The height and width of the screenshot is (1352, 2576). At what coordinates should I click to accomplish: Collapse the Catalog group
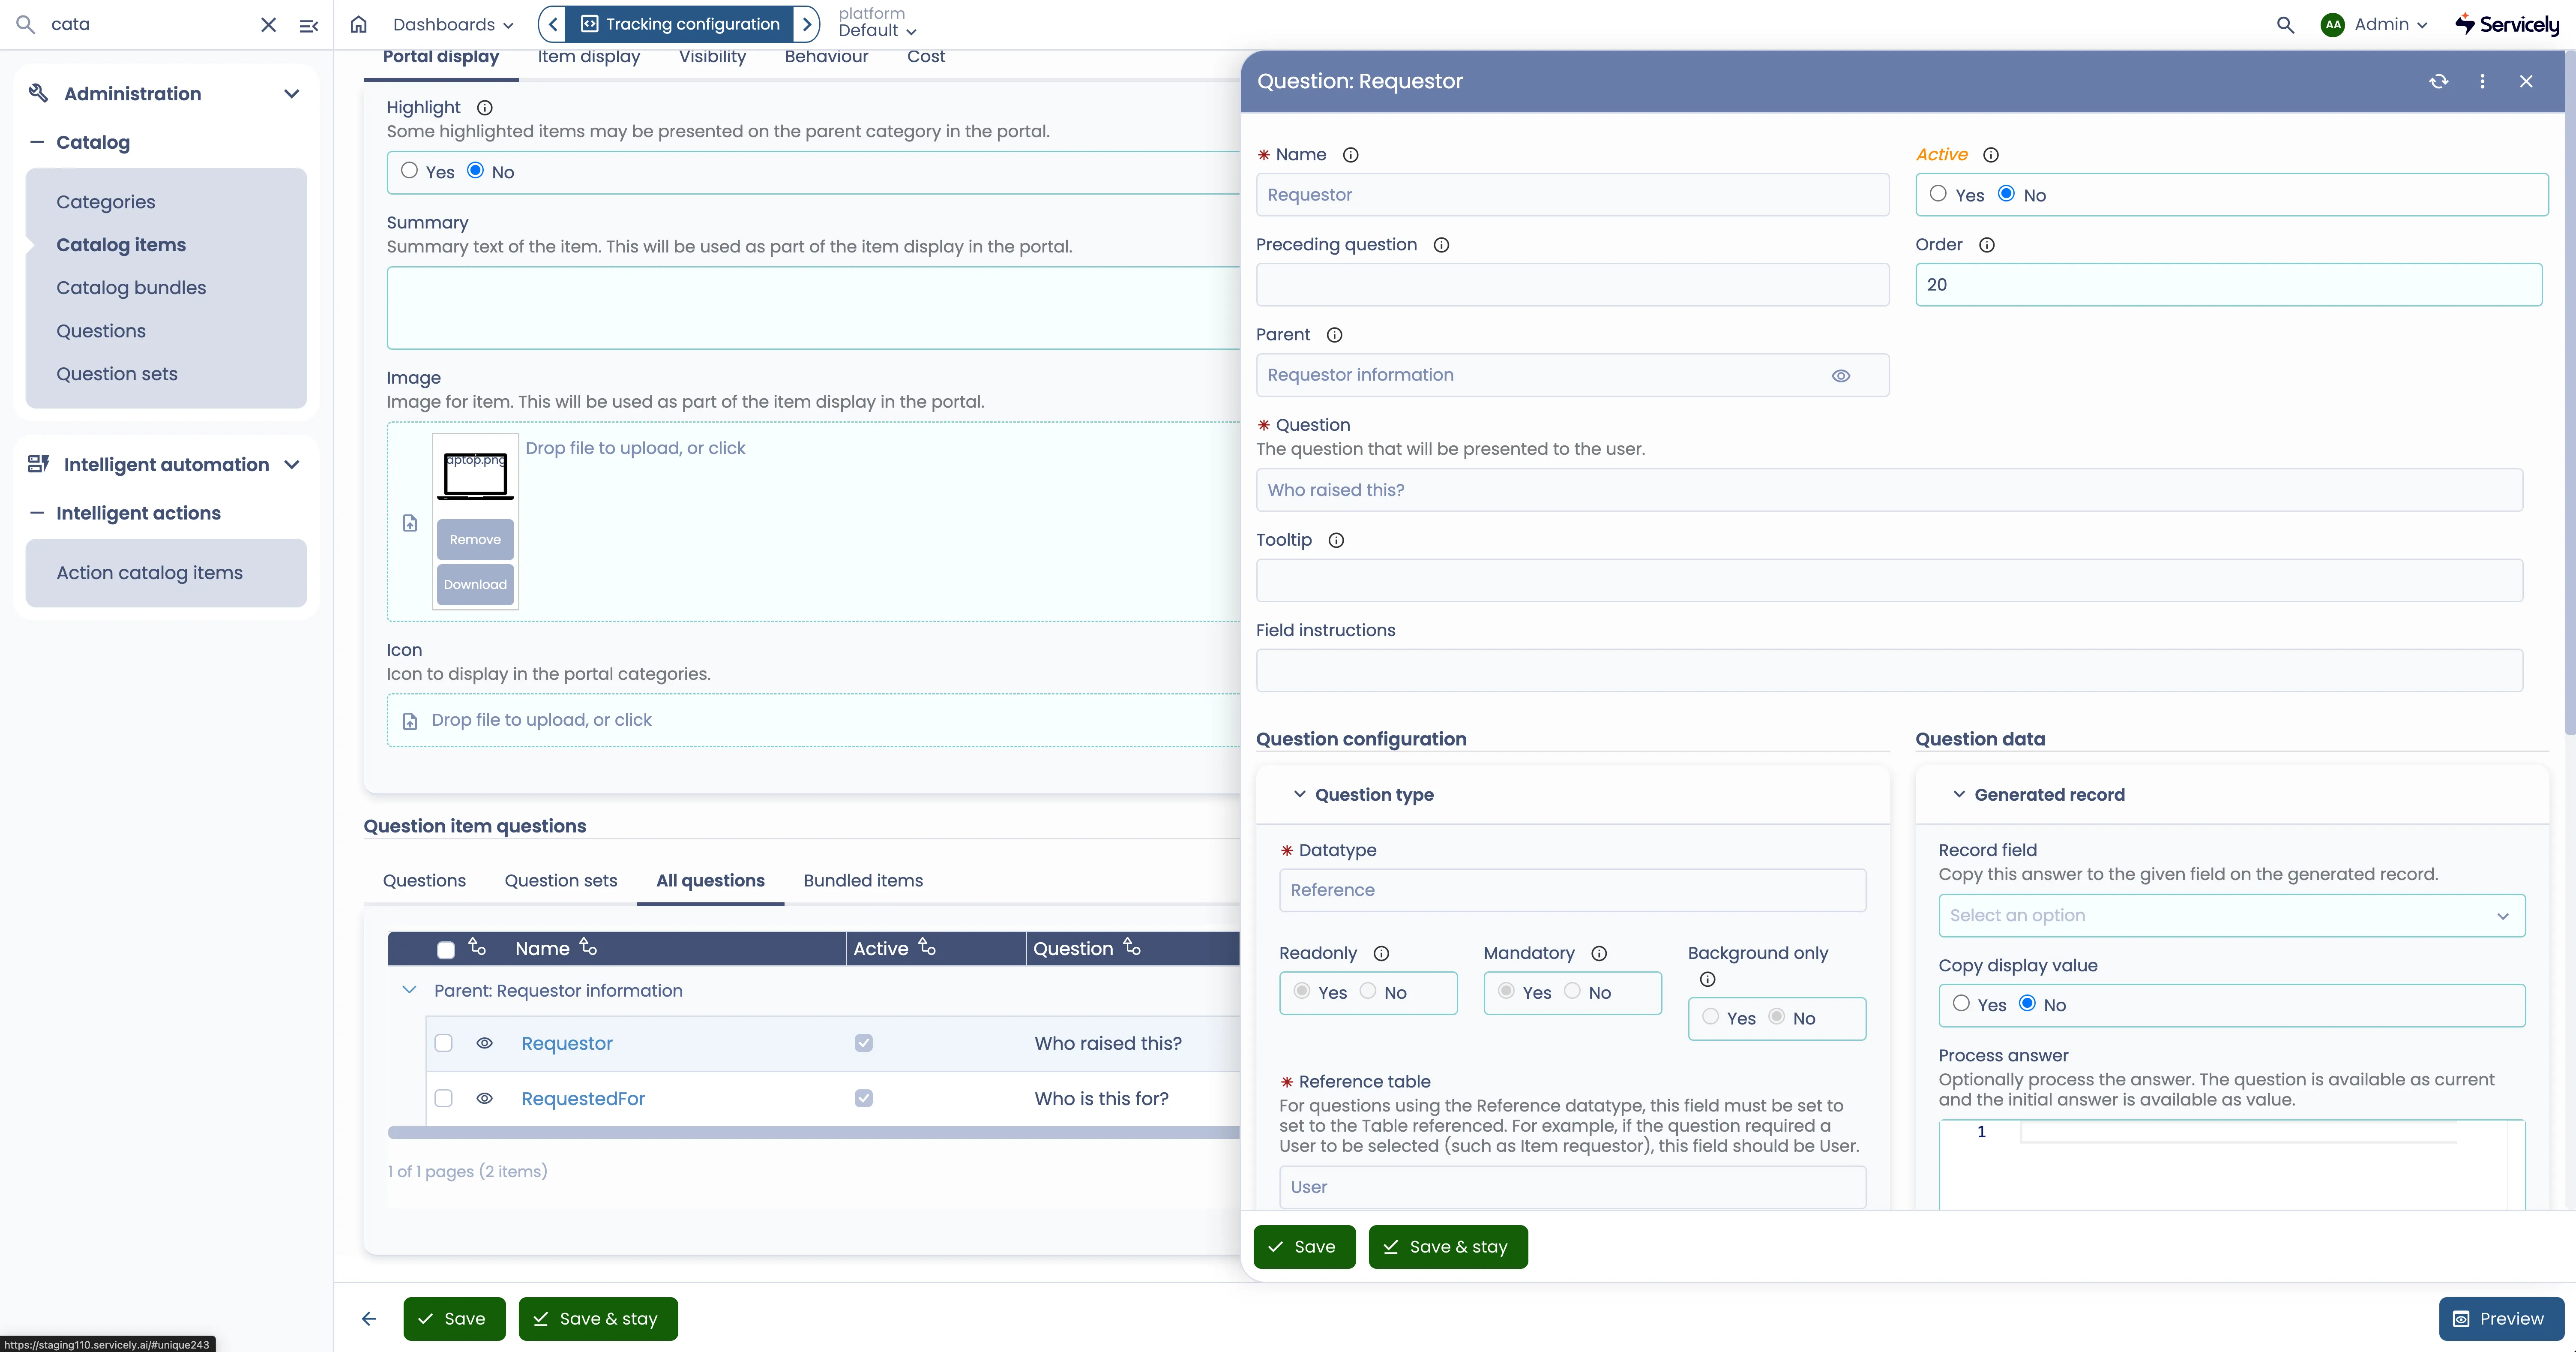(x=37, y=142)
